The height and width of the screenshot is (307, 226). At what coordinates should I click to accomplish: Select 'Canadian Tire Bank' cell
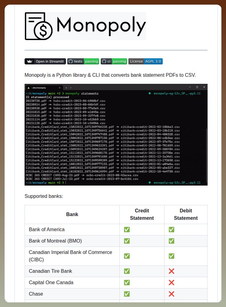[72, 271]
